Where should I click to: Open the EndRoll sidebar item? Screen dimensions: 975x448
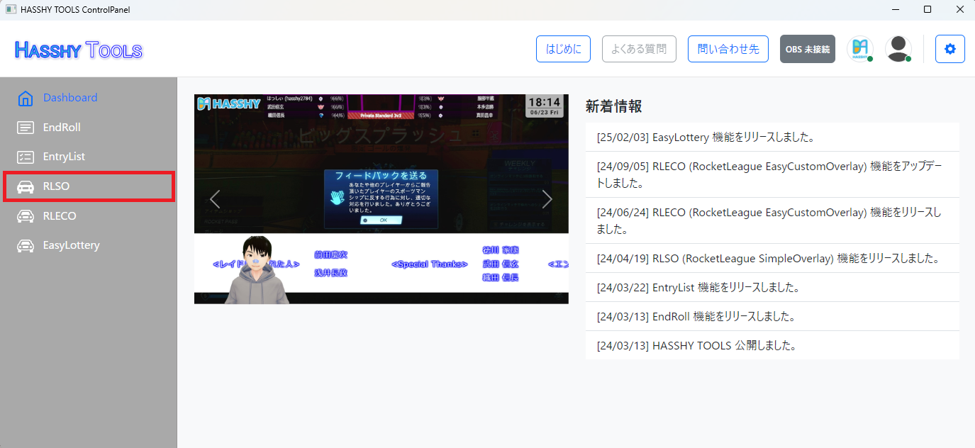[x=89, y=128]
